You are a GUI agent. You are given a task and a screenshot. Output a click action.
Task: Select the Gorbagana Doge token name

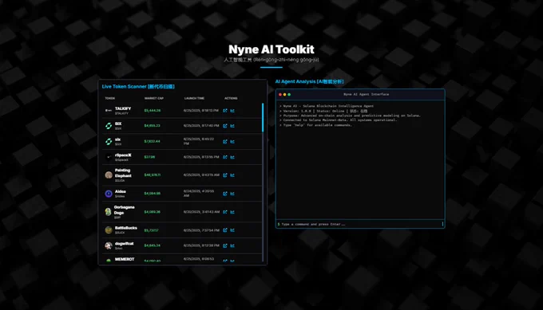point(125,210)
